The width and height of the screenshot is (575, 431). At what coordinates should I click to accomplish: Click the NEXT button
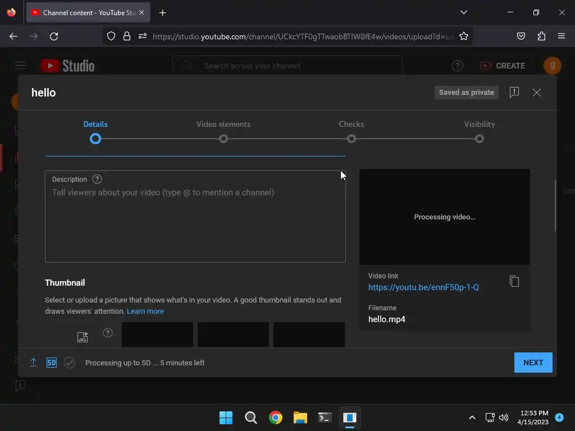[533, 363]
